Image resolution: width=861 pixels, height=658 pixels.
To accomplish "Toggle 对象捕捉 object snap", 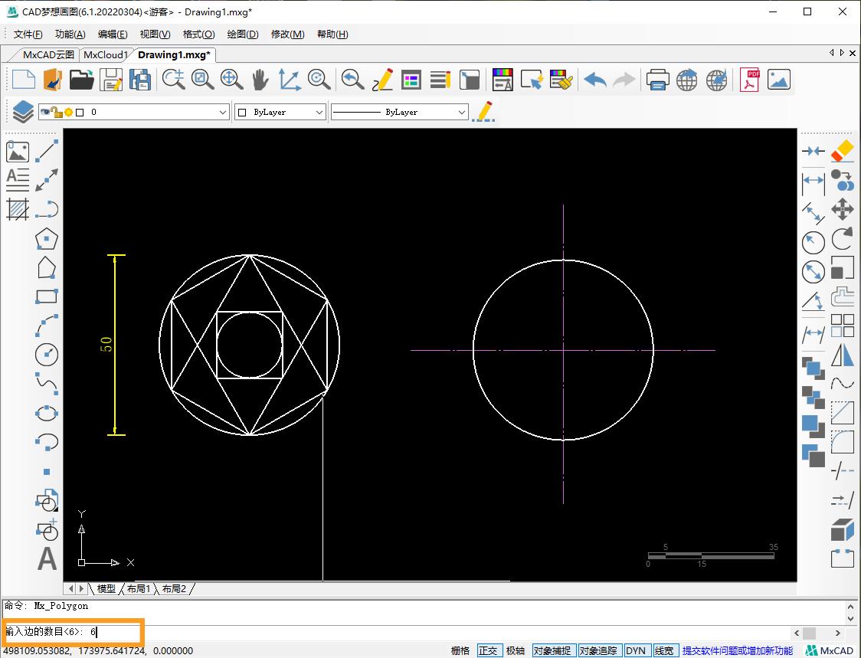I will pyautogui.click(x=552, y=650).
